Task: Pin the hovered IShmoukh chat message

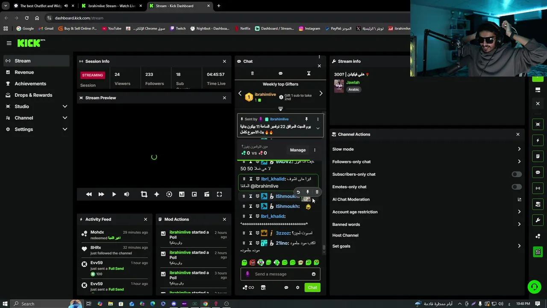Action: tap(307, 192)
